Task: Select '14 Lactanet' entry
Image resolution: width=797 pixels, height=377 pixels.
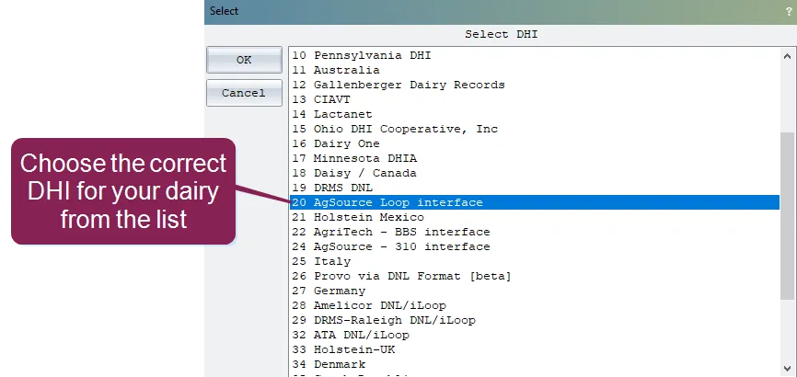Action: coord(535,114)
